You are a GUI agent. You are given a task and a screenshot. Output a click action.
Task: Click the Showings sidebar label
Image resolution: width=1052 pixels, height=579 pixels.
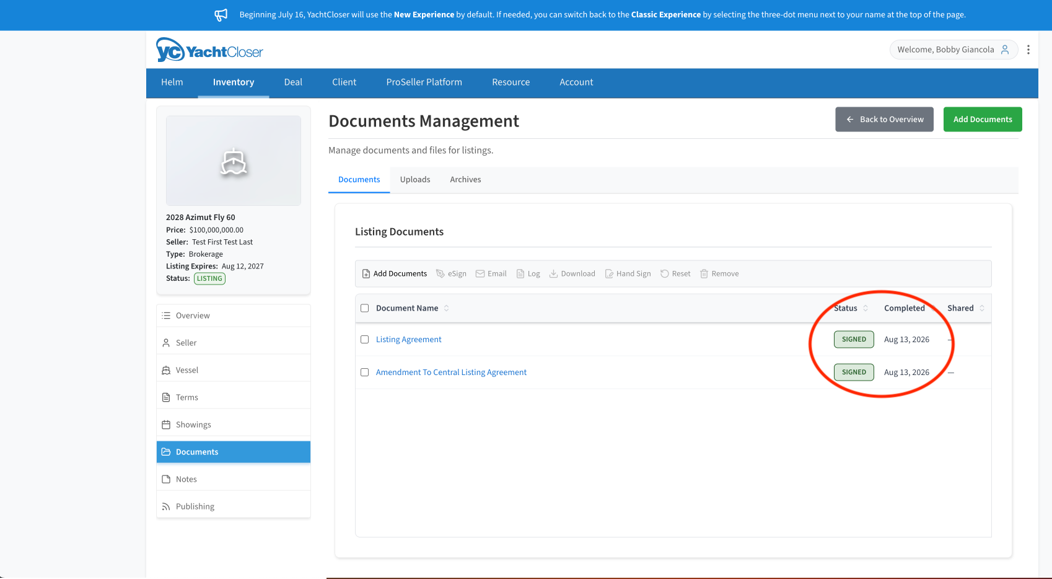tap(193, 425)
